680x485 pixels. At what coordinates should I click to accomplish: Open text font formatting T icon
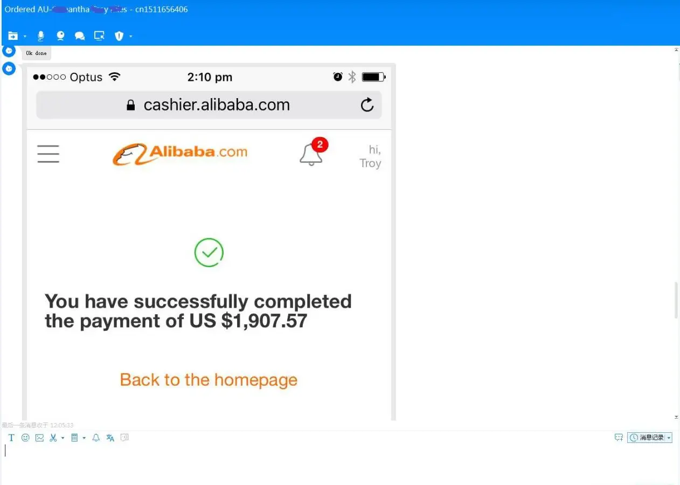tap(11, 438)
